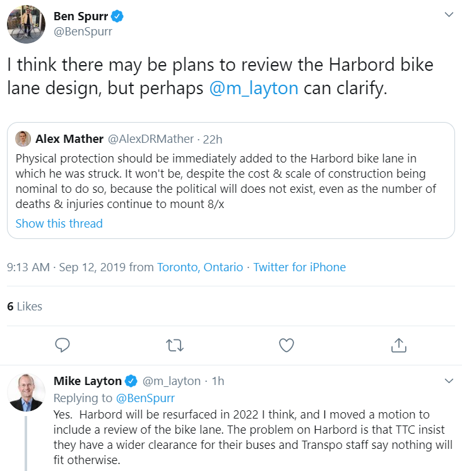Expand Mike Layton's reply options chevron

pos(449,381)
